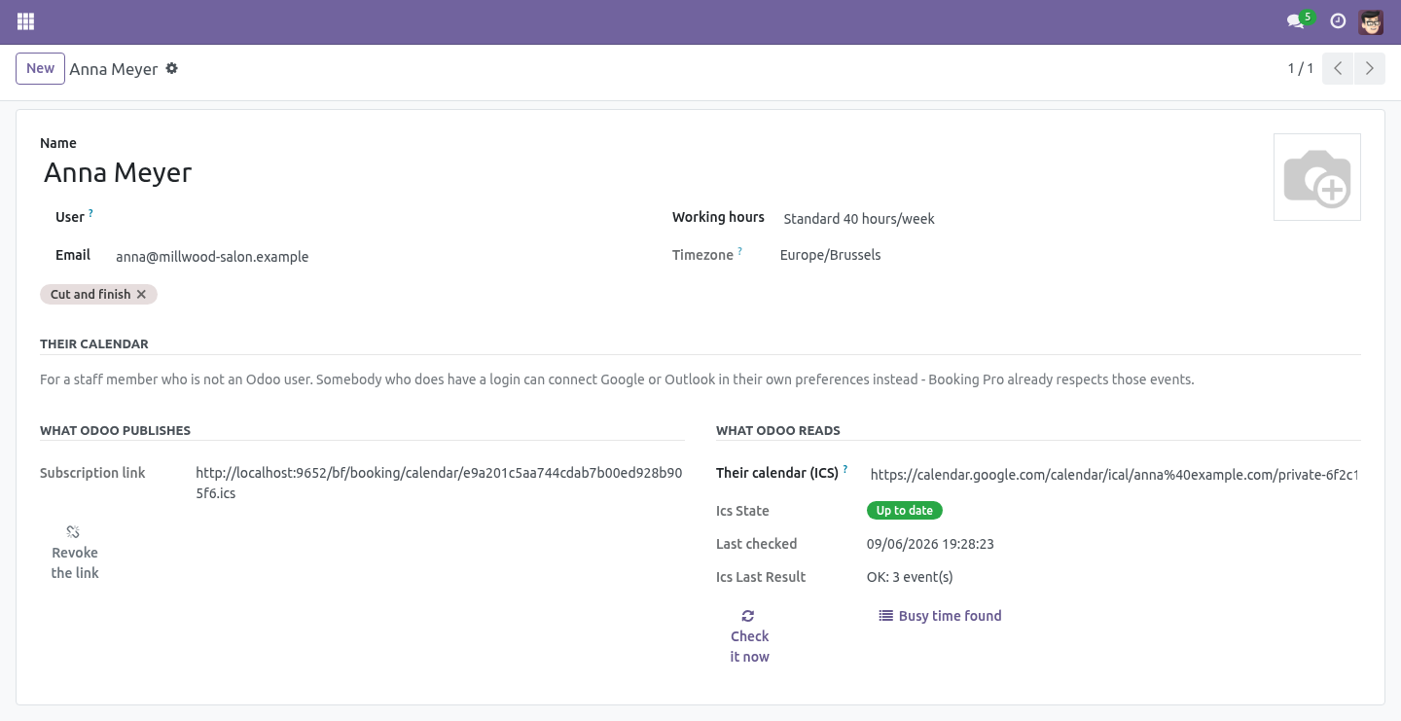Click the 1 / 1 pager counter
This screenshot has width=1401, height=721.
(1301, 68)
